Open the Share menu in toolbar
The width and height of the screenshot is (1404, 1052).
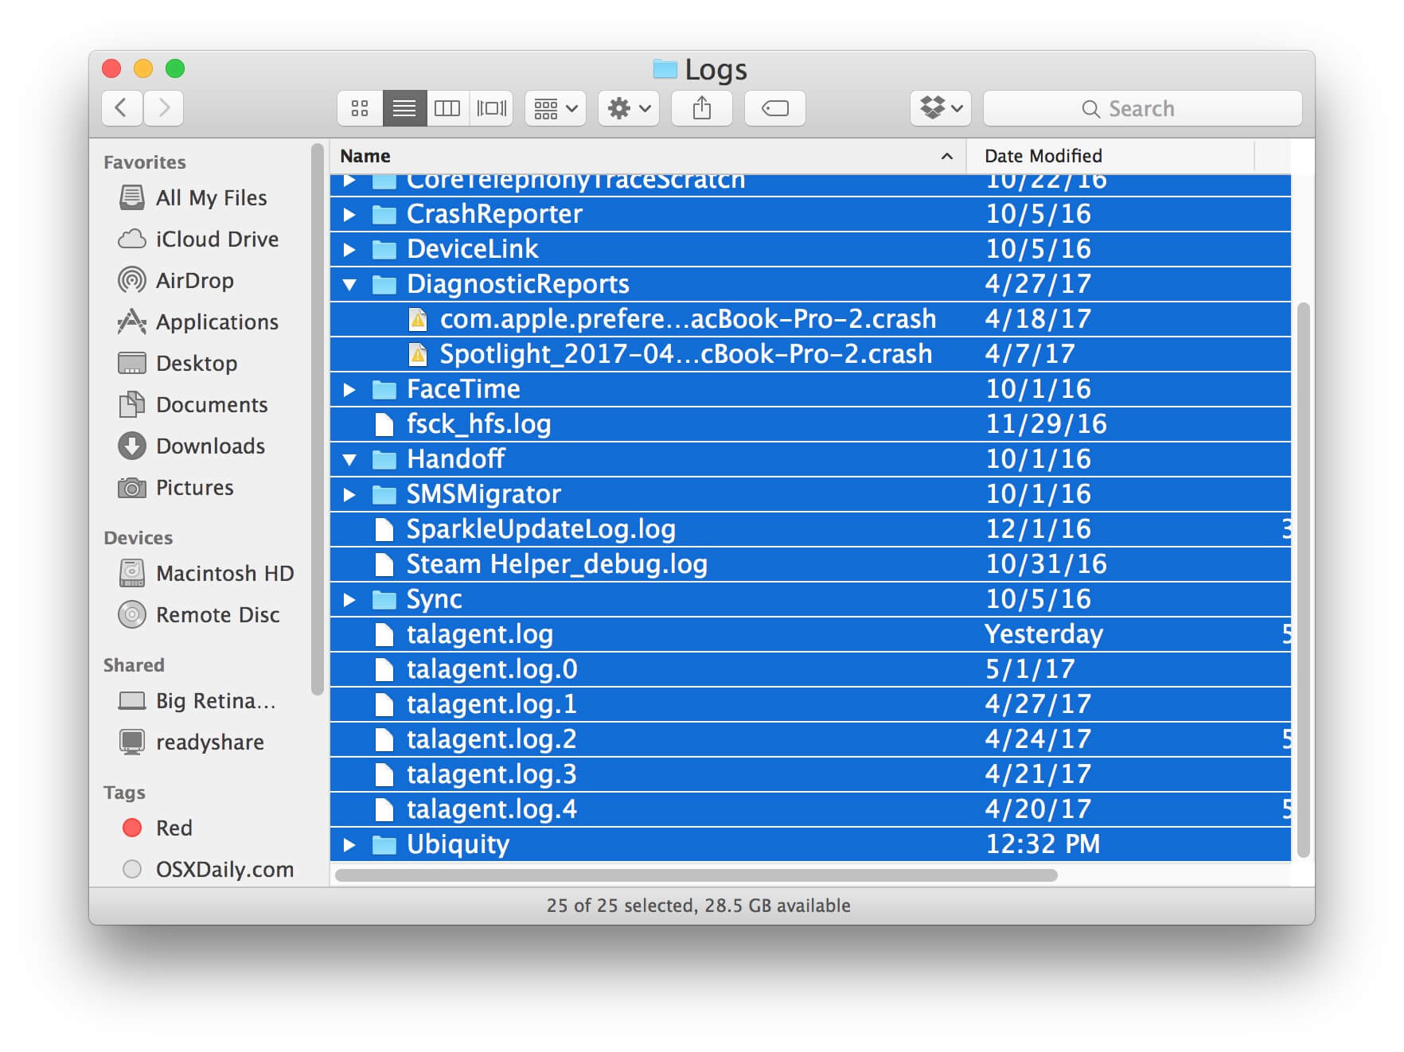701,108
